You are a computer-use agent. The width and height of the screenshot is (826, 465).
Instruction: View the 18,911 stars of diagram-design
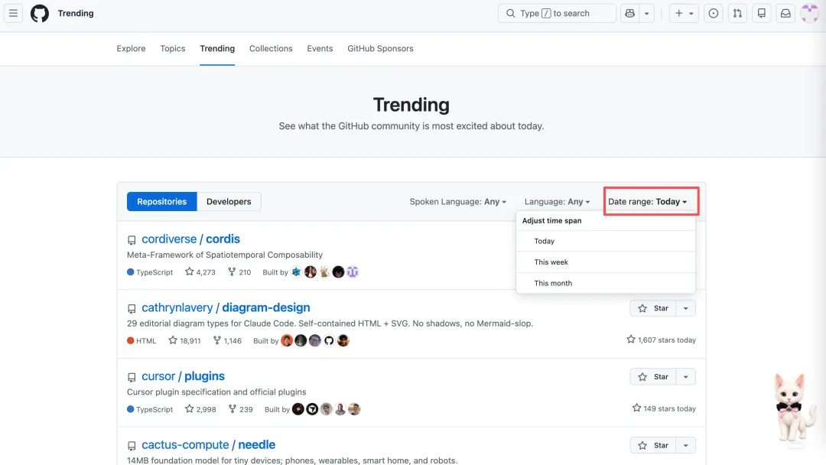184,340
